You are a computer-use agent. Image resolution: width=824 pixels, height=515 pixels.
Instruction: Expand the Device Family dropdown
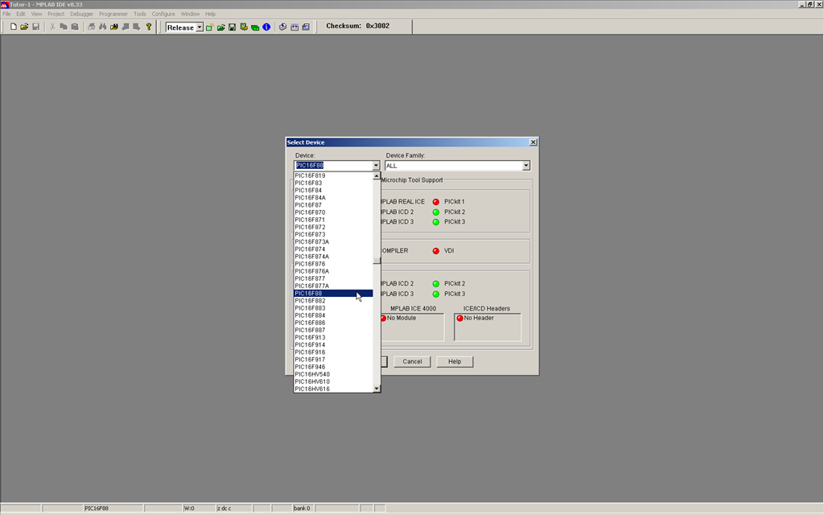click(x=525, y=166)
